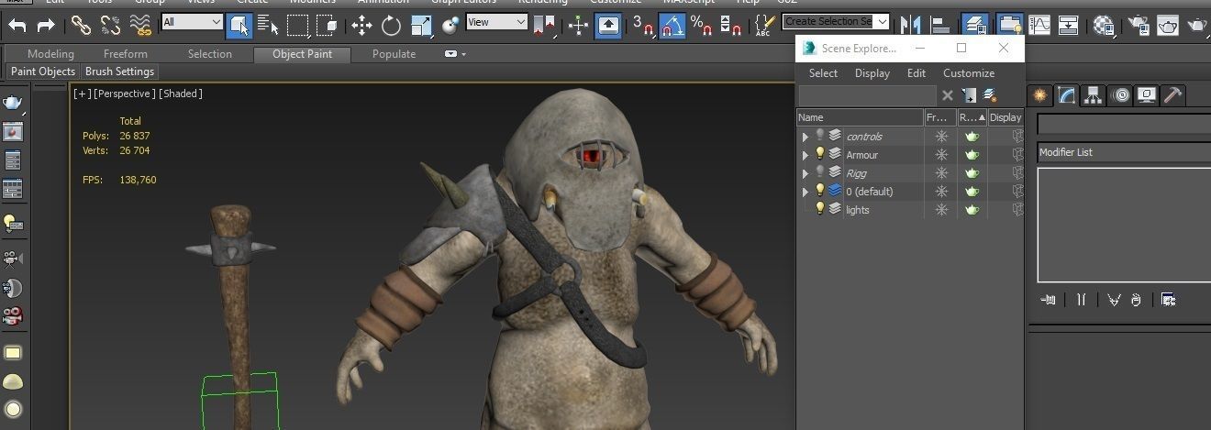Toggle Window/Crossing selection mode
The width and height of the screenshot is (1211, 430).
328,25
